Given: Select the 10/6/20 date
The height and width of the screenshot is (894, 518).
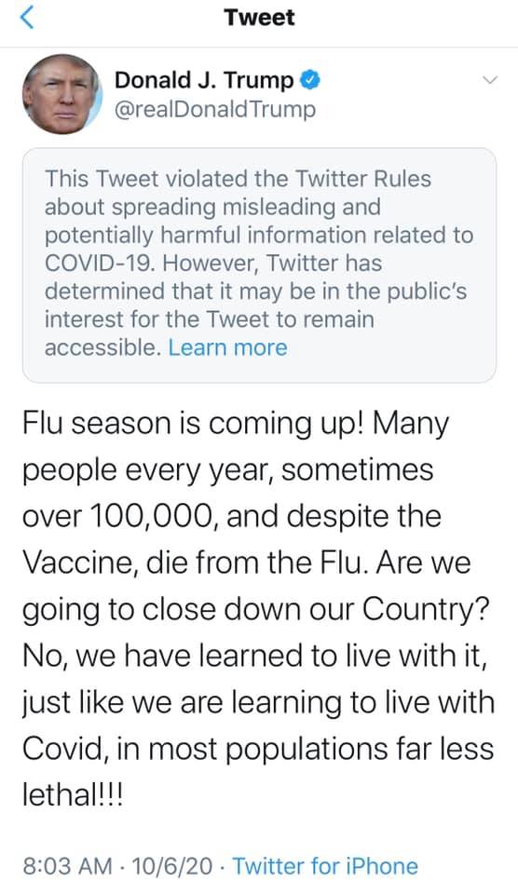Looking at the screenshot, I should pos(171,866).
